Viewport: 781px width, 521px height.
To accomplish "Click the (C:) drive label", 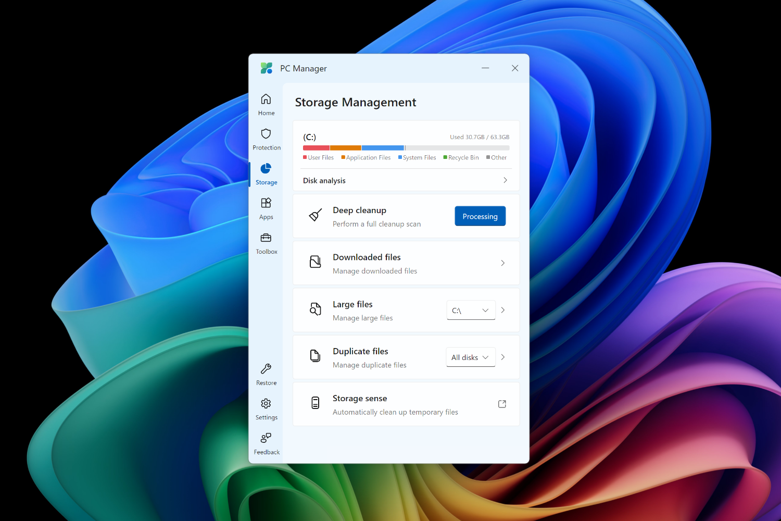I will tap(309, 137).
